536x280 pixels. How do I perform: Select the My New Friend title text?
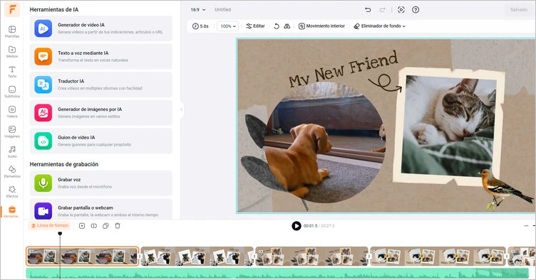point(344,70)
